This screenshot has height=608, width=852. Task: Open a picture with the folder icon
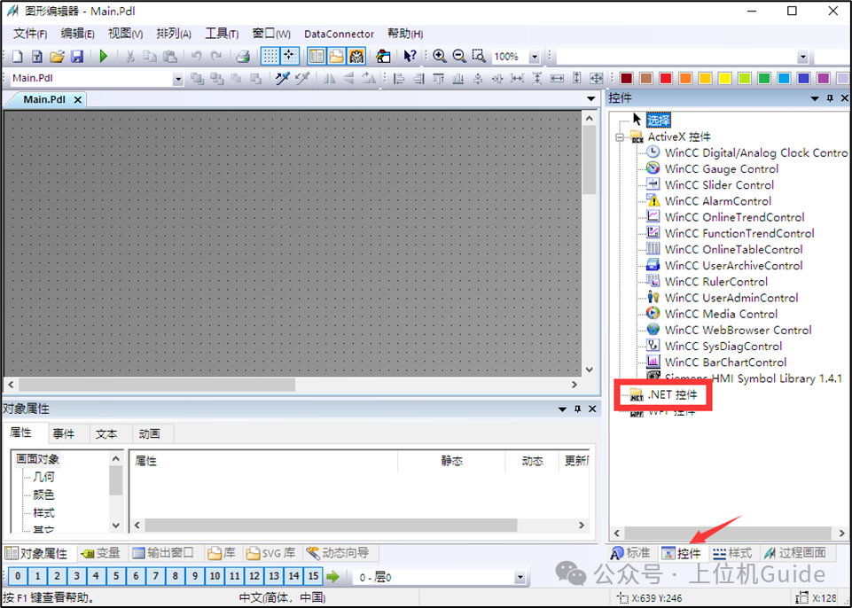tap(57, 56)
